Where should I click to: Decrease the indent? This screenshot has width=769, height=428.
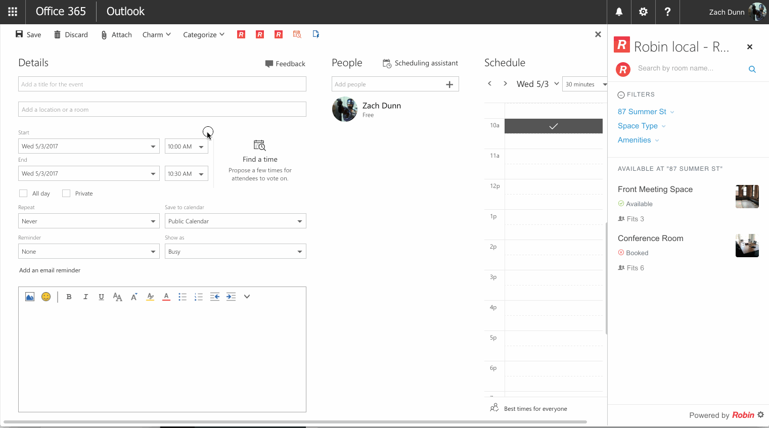[x=215, y=297]
